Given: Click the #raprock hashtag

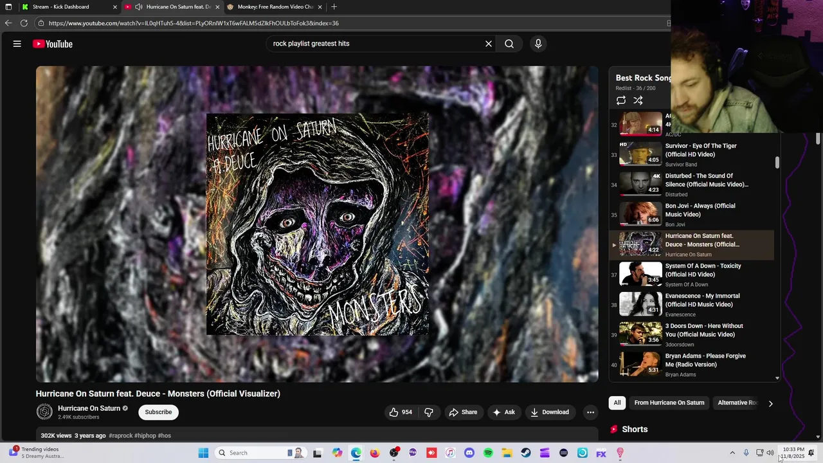Looking at the screenshot, I should point(121,435).
